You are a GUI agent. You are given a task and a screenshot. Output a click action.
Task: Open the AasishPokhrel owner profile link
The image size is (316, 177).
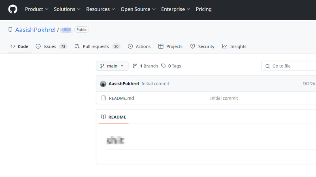click(36, 29)
